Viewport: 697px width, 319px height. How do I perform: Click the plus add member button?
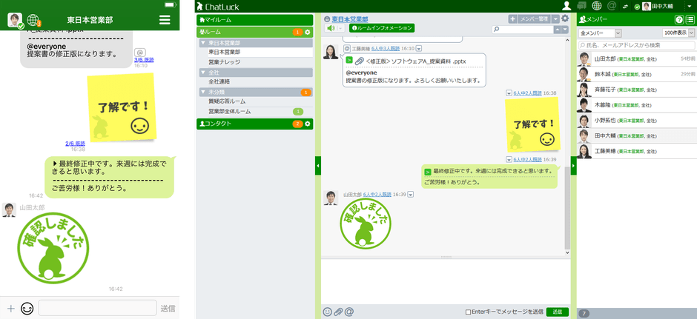pyautogui.click(x=512, y=19)
